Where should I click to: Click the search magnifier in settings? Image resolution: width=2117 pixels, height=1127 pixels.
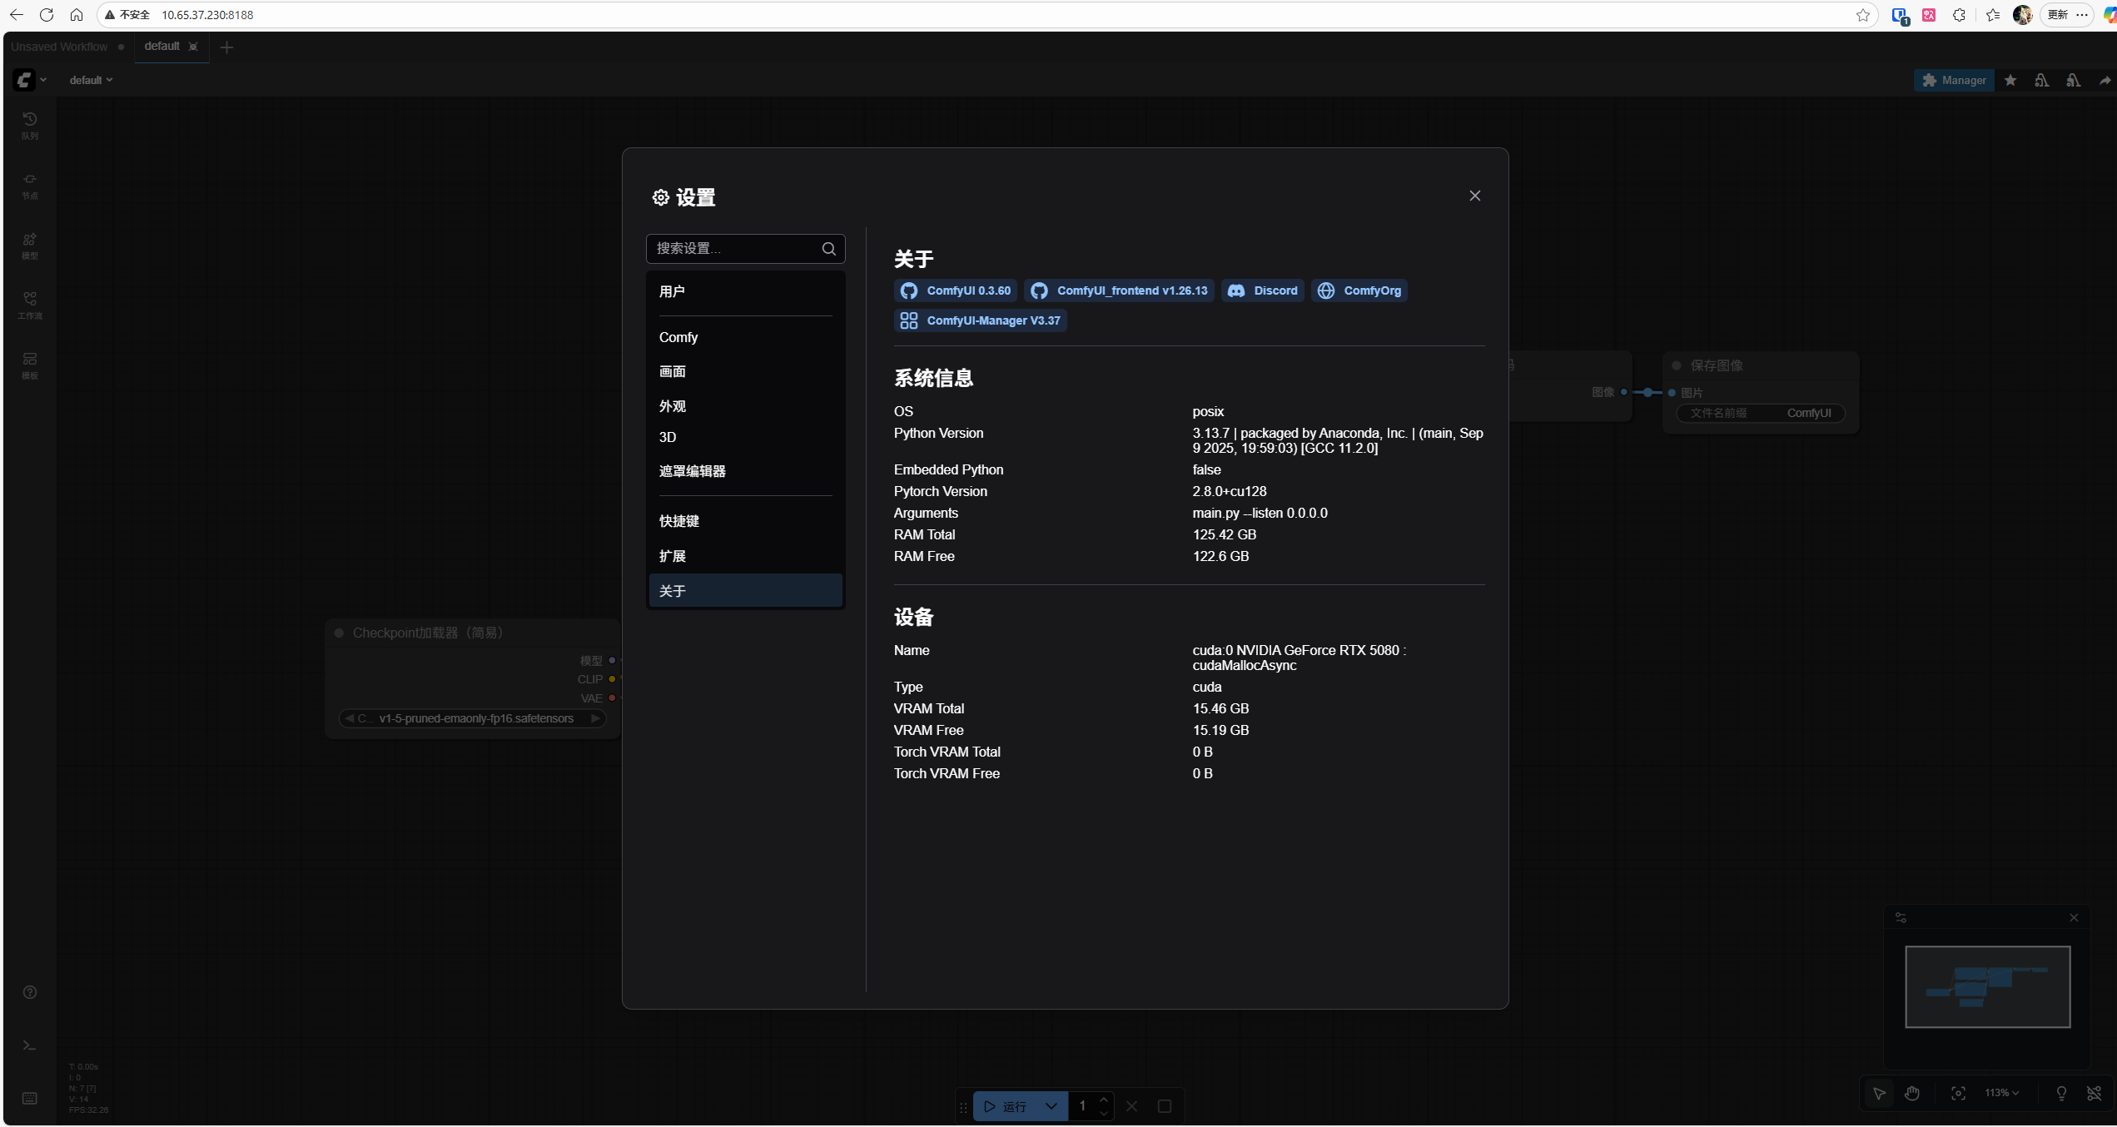[828, 249]
